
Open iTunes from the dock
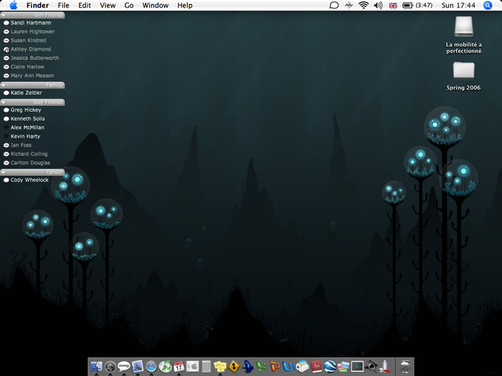165,367
